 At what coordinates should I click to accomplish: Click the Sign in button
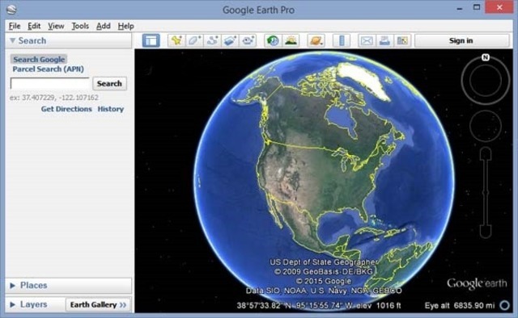[x=461, y=40]
